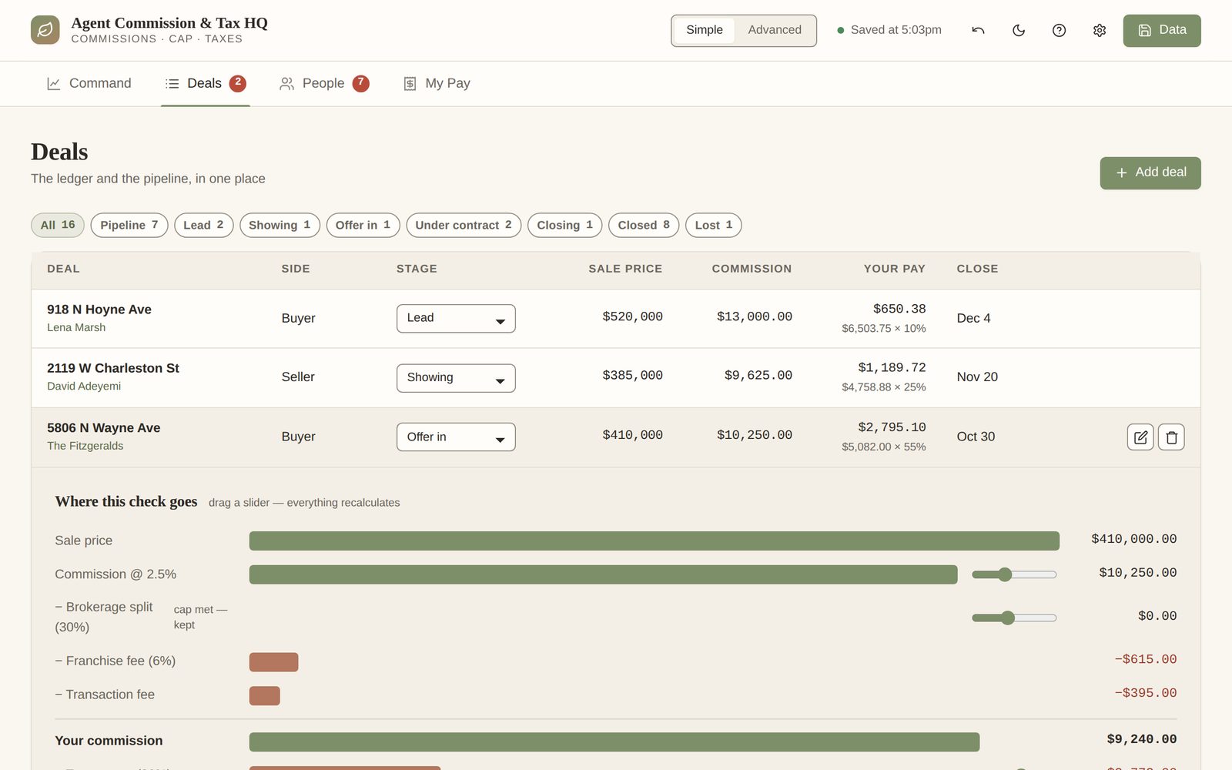Image resolution: width=1232 pixels, height=770 pixels.
Task: Open stage dropdown for 918 N Hoyne Ave
Action: [x=456, y=318]
